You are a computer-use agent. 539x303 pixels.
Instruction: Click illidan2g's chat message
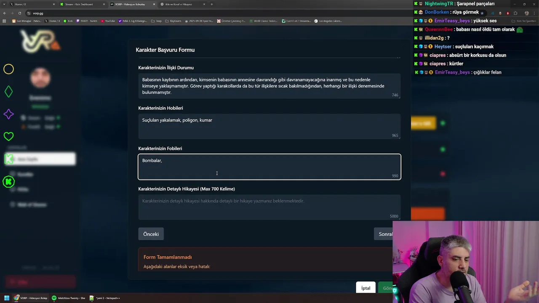(x=448, y=38)
